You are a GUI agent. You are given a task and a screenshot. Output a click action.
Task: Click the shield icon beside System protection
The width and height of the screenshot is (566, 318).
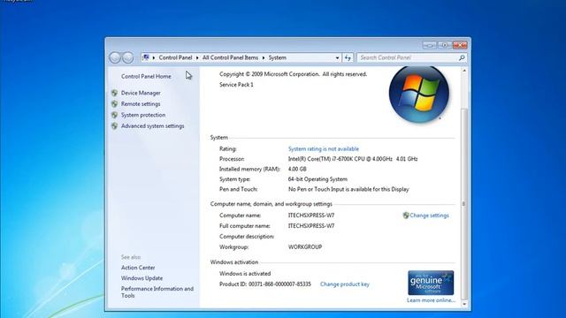[x=114, y=115]
